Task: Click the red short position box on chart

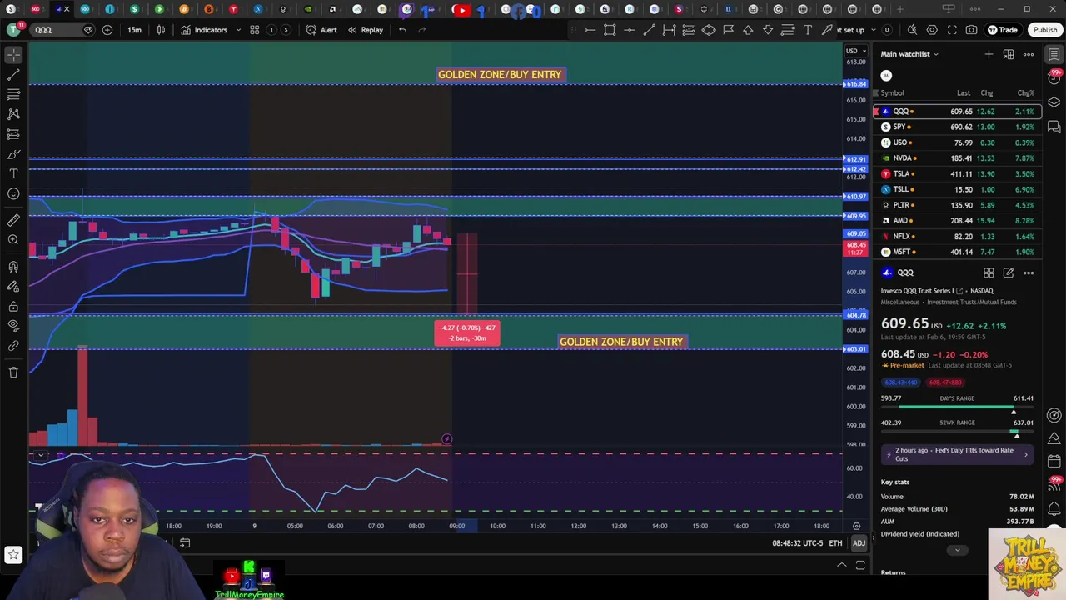Action: [466, 274]
